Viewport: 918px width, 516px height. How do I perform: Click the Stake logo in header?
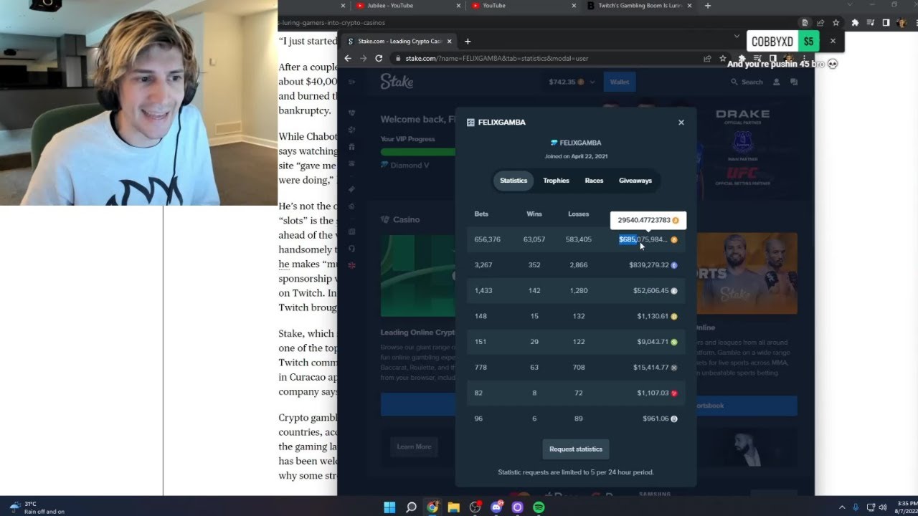pyautogui.click(x=397, y=82)
